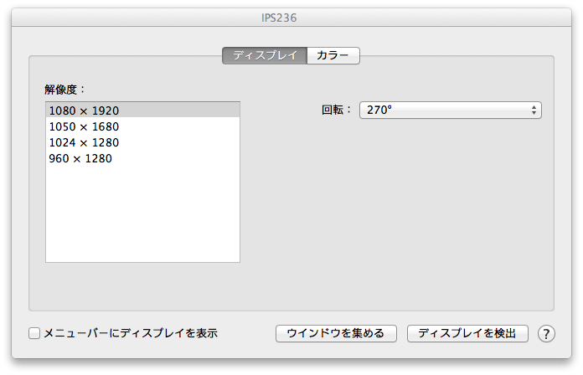Toggle メニューバーにディスプレイを表示 checkbox
The width and height of the screenshot is (583, 375).
34,333
